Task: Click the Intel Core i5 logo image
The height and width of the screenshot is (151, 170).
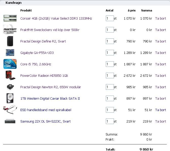Action: click(x=10, y=64)
